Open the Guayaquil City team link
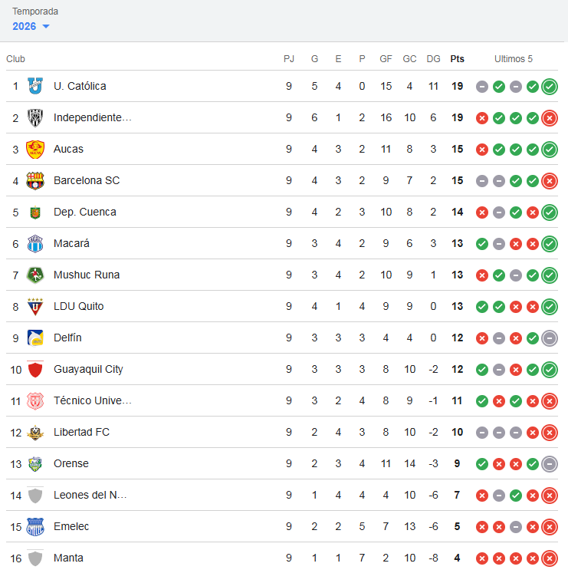568x583 pixels. [88, 369]
